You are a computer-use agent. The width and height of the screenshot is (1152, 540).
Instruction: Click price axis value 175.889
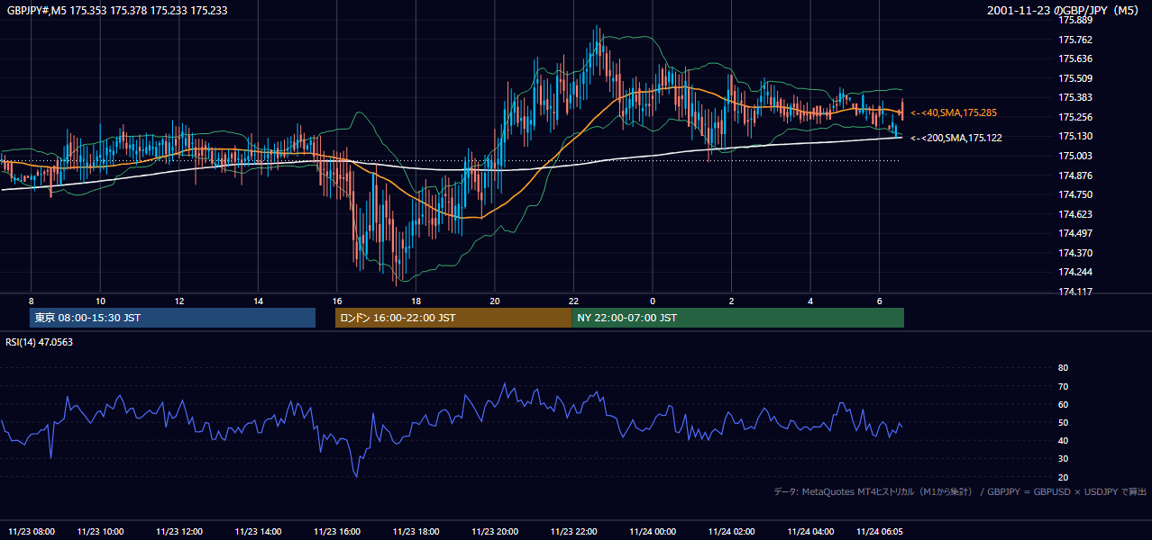pyautogui.click(x=1075, y=20)
